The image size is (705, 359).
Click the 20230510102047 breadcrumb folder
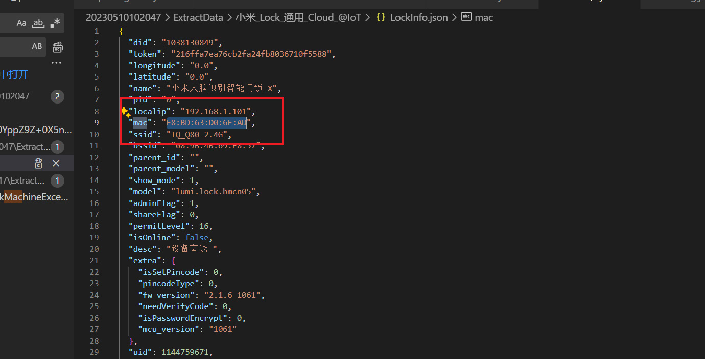[123, 17]
